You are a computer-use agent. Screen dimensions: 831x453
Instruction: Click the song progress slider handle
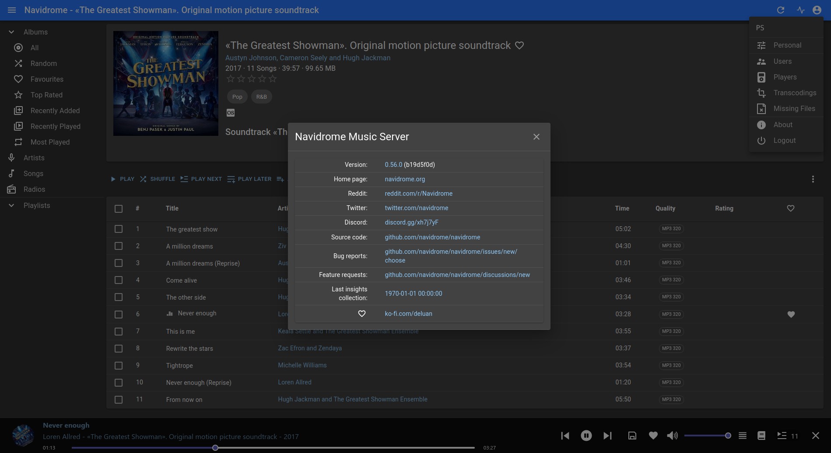[x=215, y=448]
